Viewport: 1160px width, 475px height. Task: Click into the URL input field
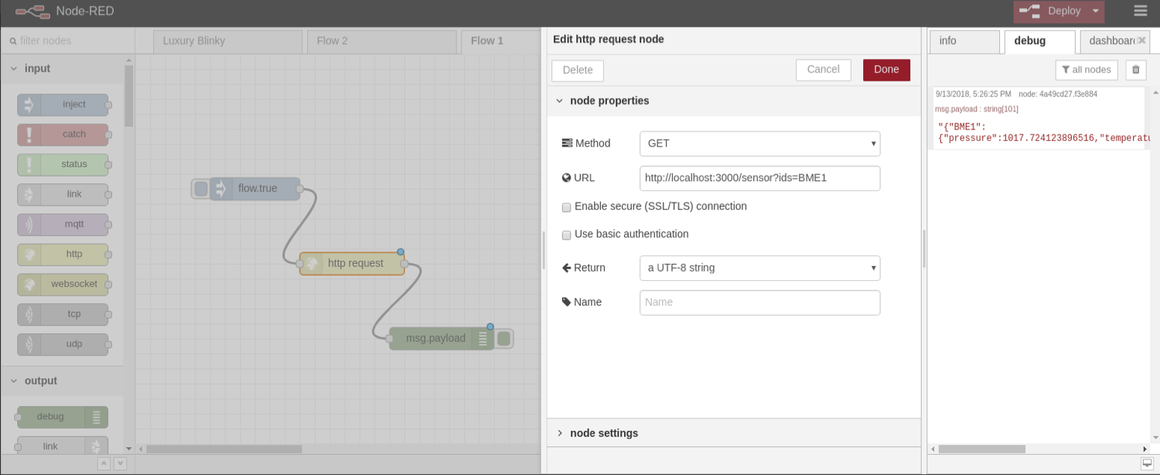coord(759,178)
